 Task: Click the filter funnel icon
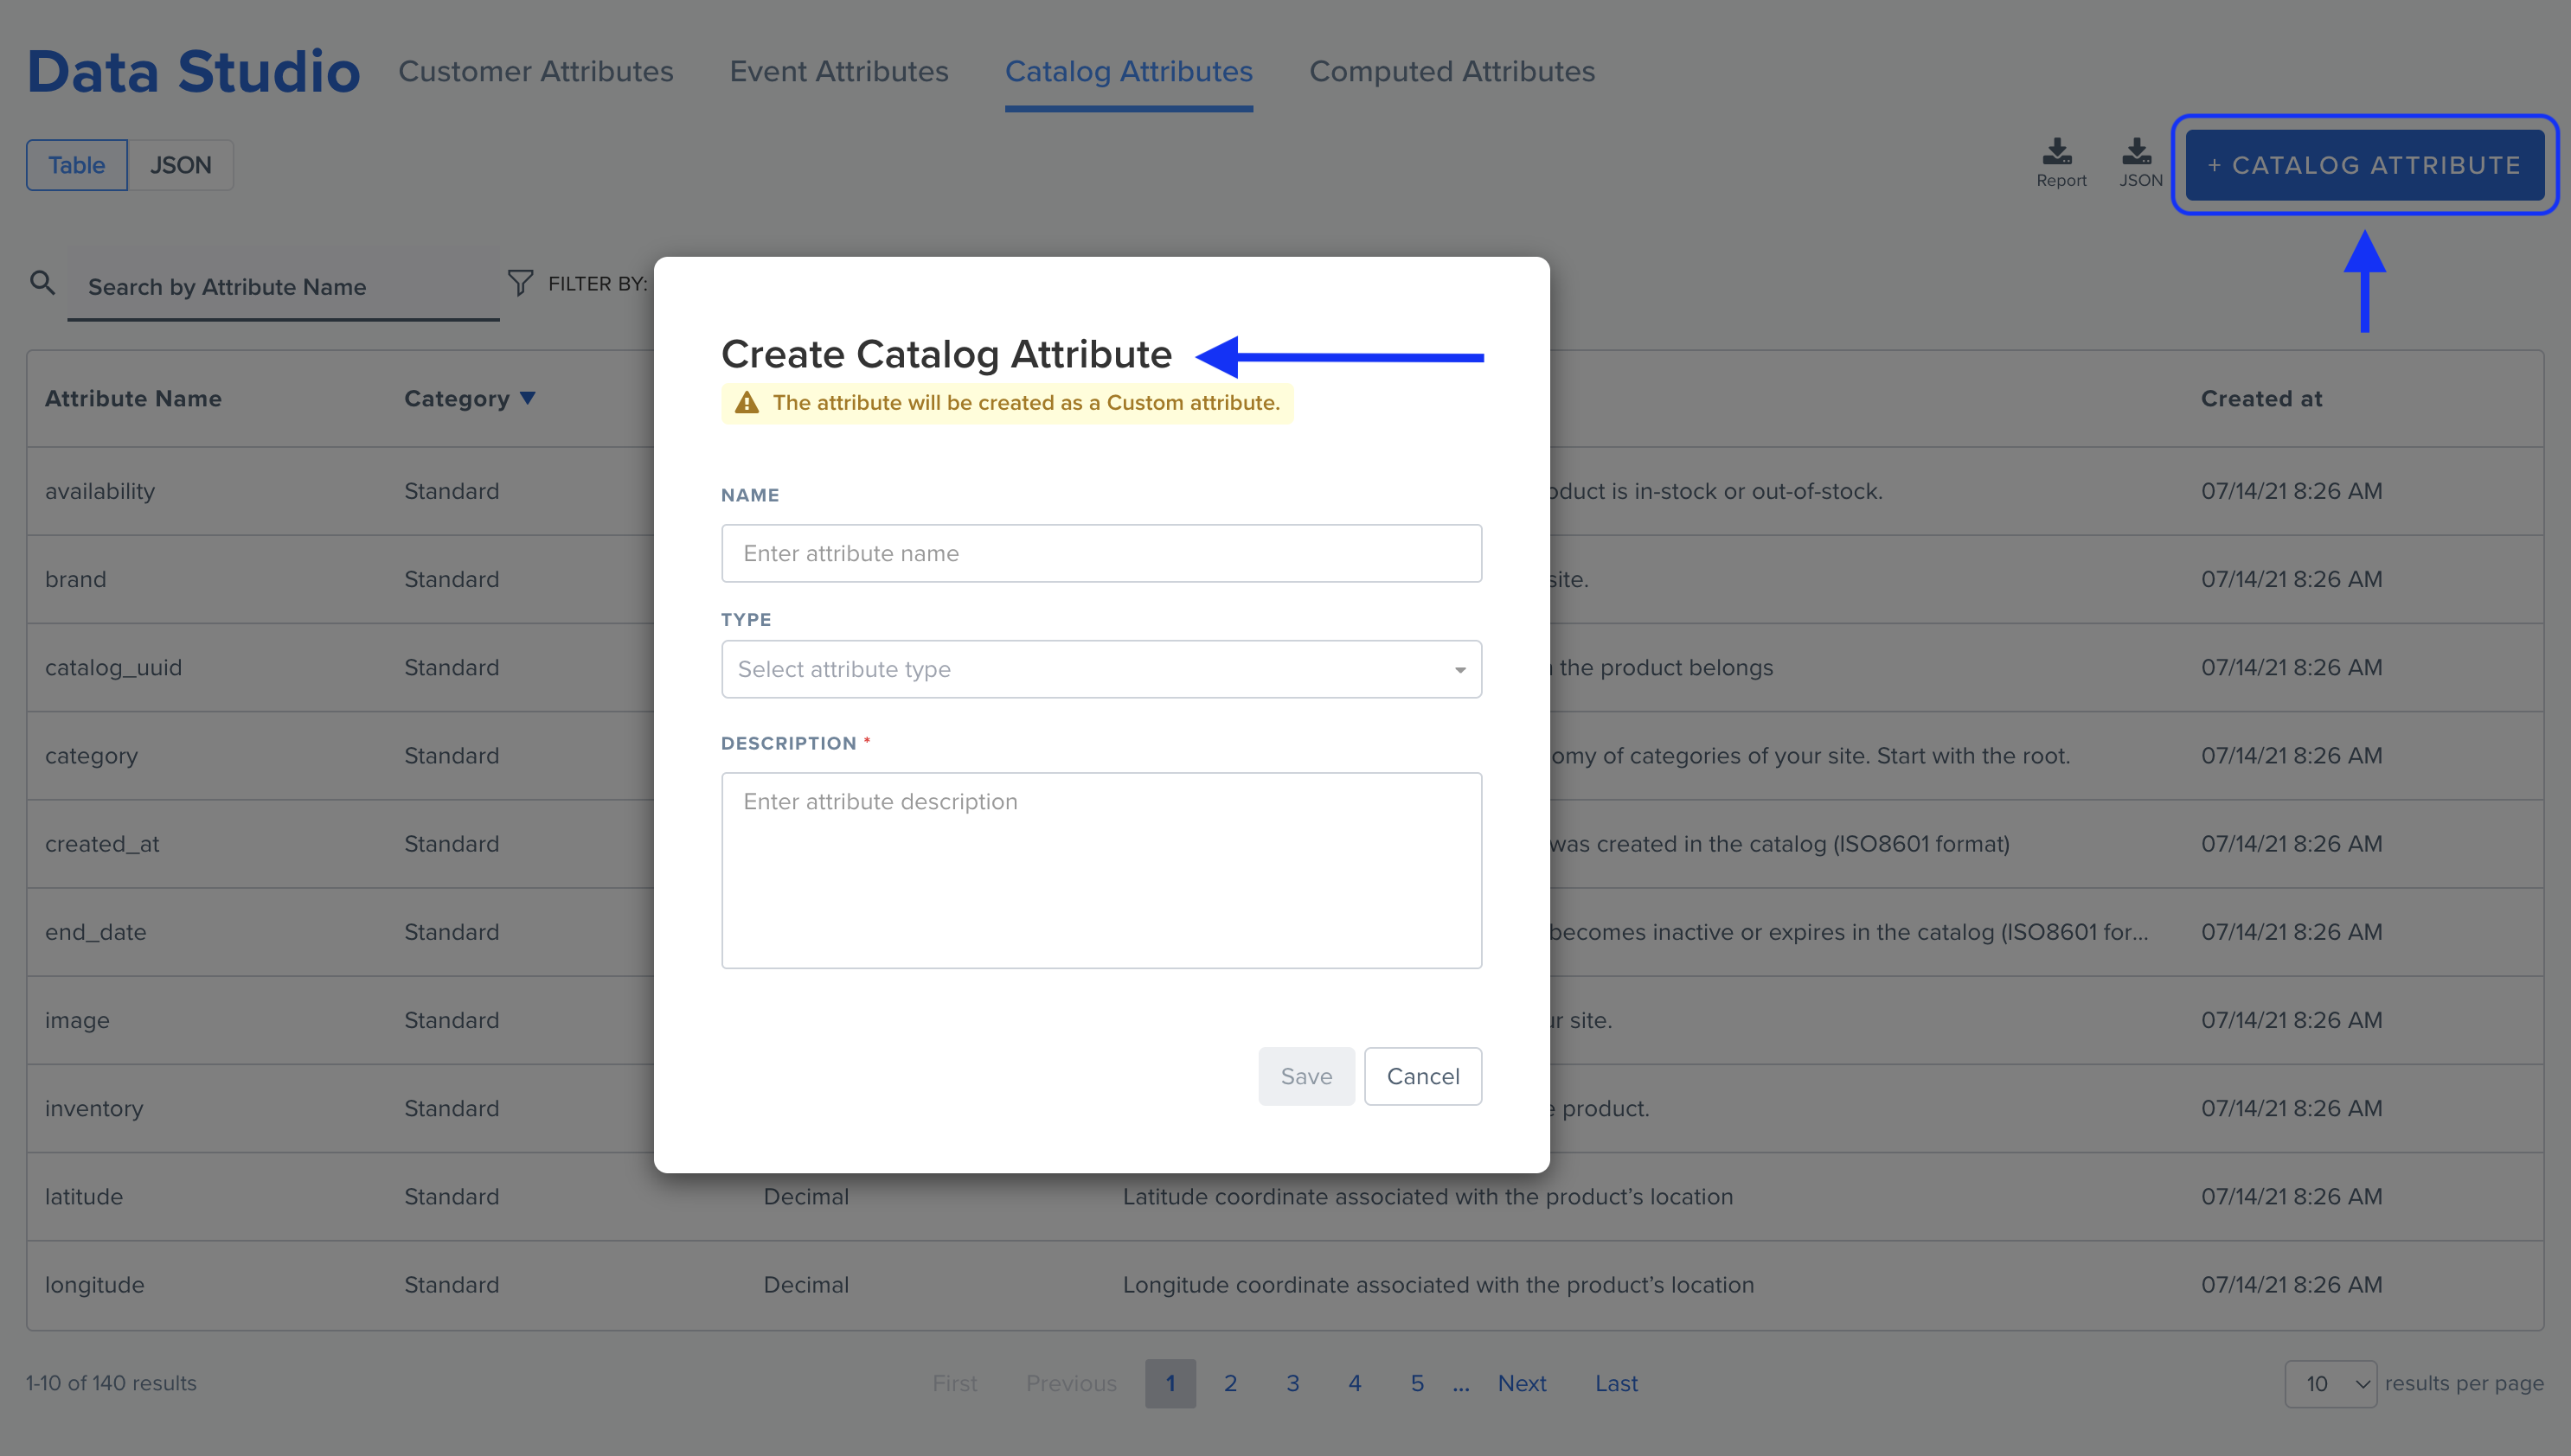(520, 283)
